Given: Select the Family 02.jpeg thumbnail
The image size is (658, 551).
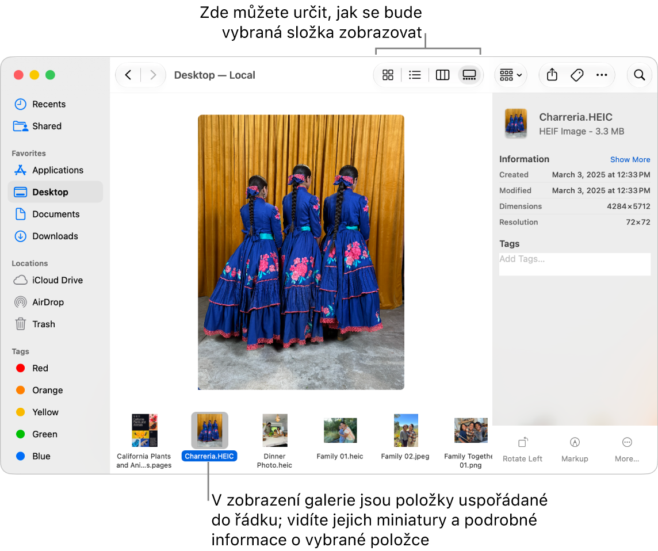Looking at the screenshot, I should [x=406, y=430].
